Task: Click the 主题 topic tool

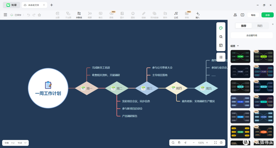Action: tap(57, 15)
